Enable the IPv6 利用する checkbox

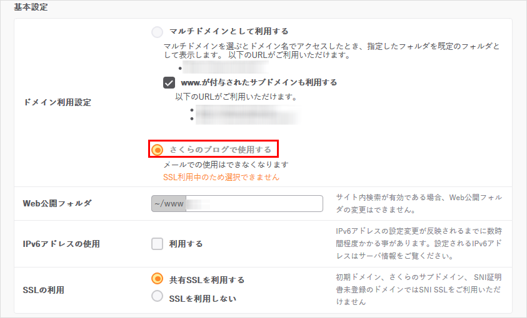[158, 244]
